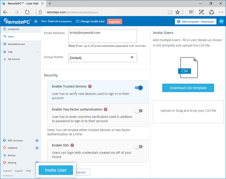Toggle the sidebar hamburger menu
This screenshot has width=226, height=179.
point(36,21)
